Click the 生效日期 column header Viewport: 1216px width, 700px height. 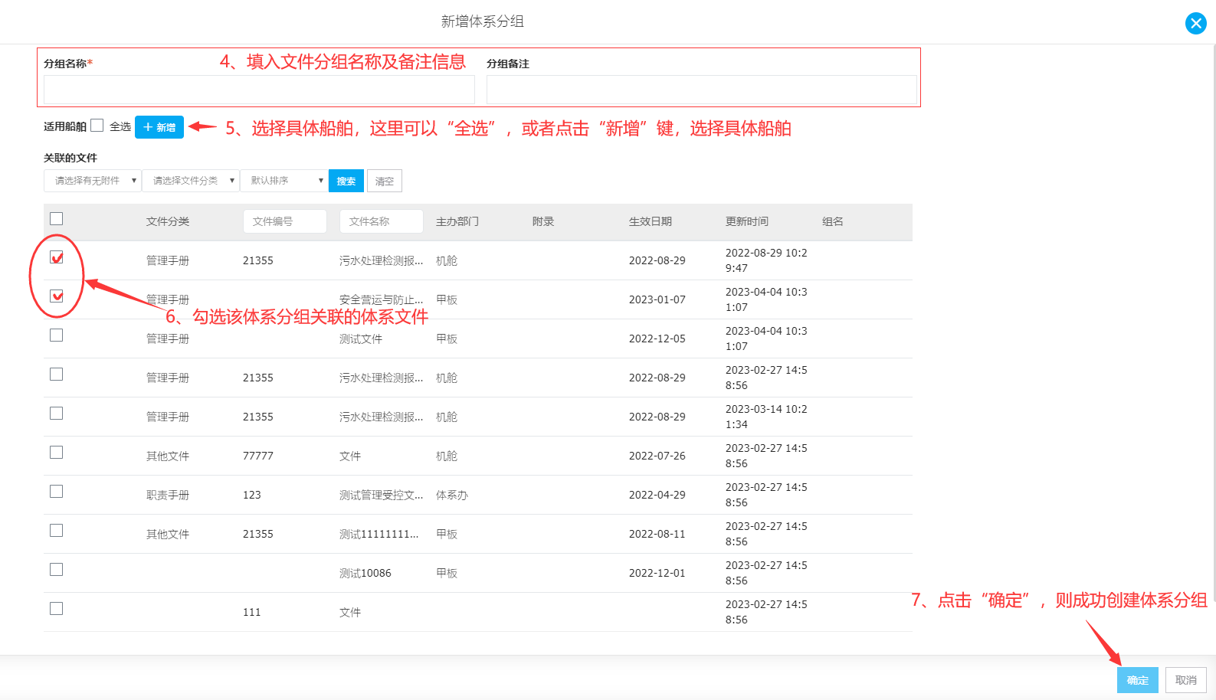coord(651,221)
